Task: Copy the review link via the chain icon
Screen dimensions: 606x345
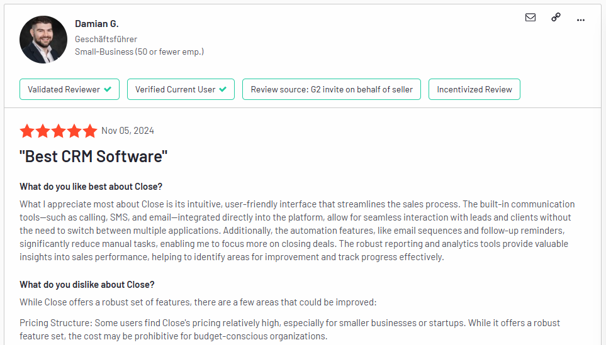Action: coord(556,17)
